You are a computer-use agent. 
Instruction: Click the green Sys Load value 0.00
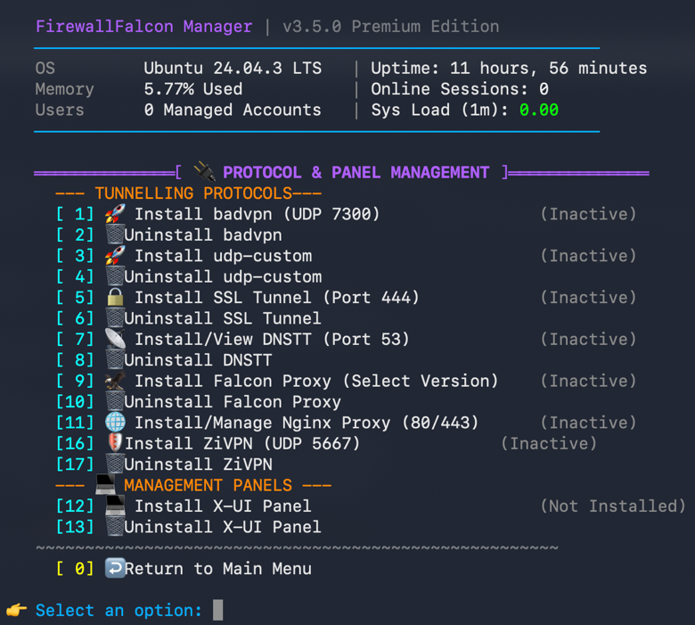tap(538, 110)
